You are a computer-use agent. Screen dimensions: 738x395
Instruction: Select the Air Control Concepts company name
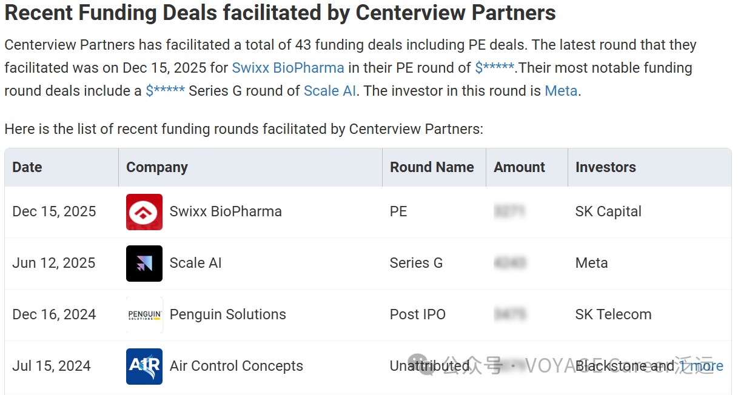236,366
